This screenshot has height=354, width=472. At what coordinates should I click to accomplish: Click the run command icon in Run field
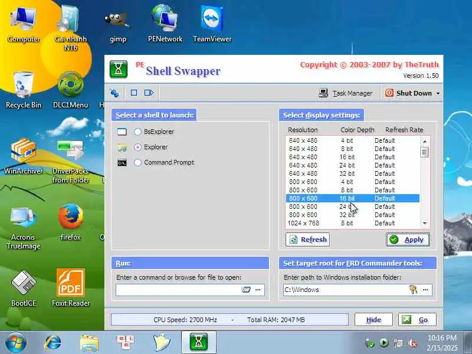pyautogui.click(x=246, y=290)
